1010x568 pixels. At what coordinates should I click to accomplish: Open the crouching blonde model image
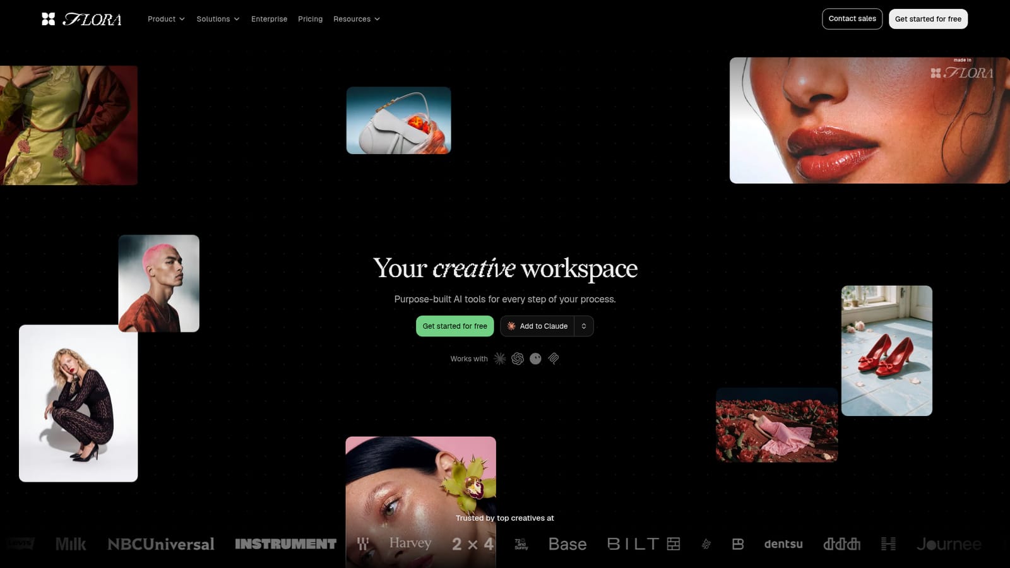point(78,404)
